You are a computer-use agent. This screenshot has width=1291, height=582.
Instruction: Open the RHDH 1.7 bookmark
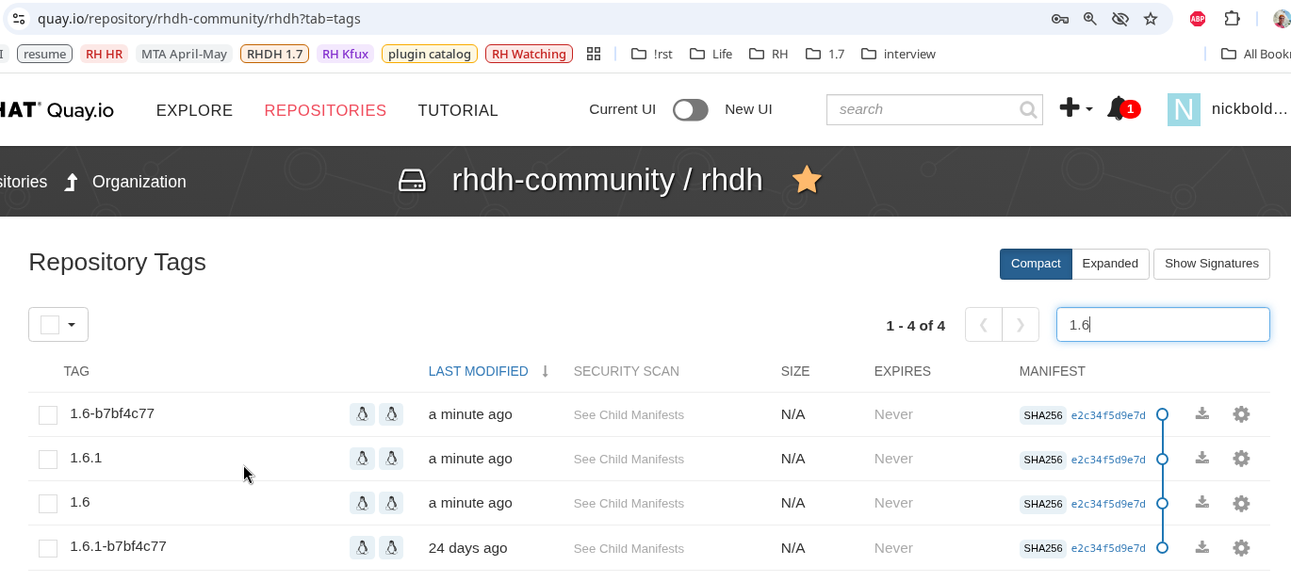275,54
